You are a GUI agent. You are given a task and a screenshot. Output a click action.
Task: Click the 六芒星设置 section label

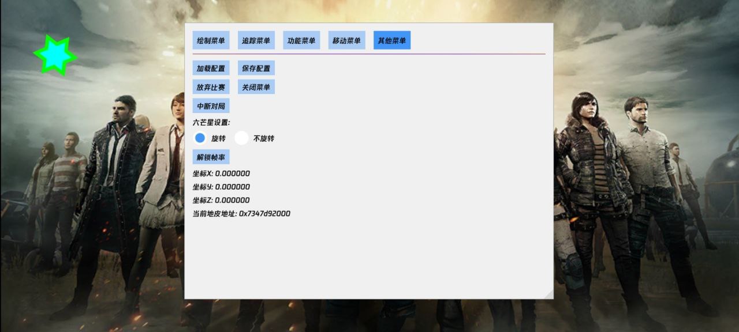pos(211,123)
